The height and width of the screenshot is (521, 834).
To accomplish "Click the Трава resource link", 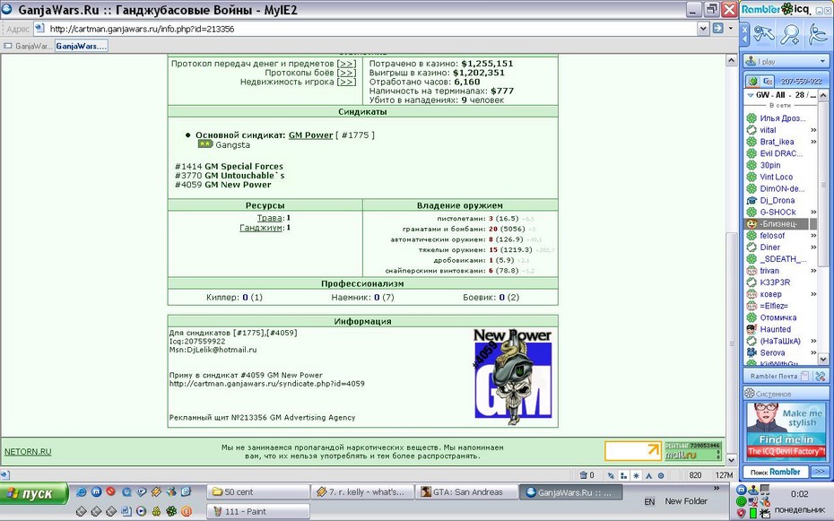I will point(270,218).
